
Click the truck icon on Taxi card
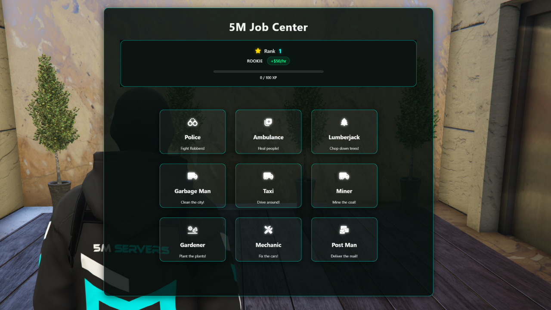click(x=268, y=176)
